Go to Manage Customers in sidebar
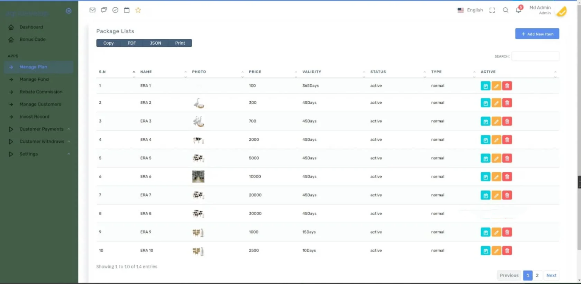The width and height of the screenshot is (581, 284). [x=40, y=104]
